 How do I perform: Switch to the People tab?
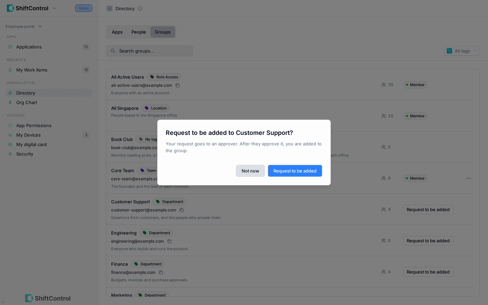pos(139,32)
